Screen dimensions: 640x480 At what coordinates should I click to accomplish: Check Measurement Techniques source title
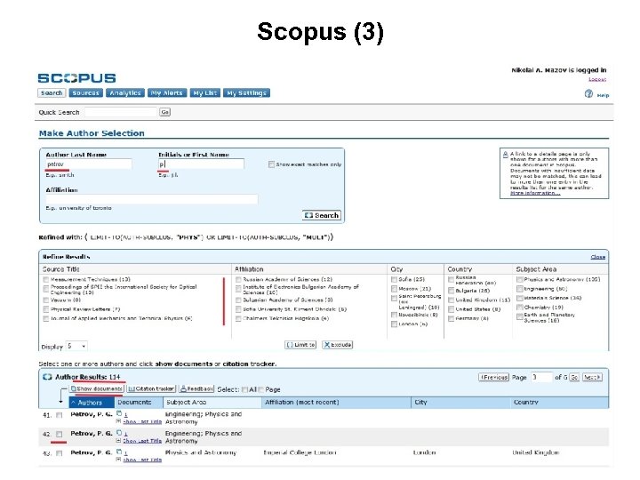[45, 280]
